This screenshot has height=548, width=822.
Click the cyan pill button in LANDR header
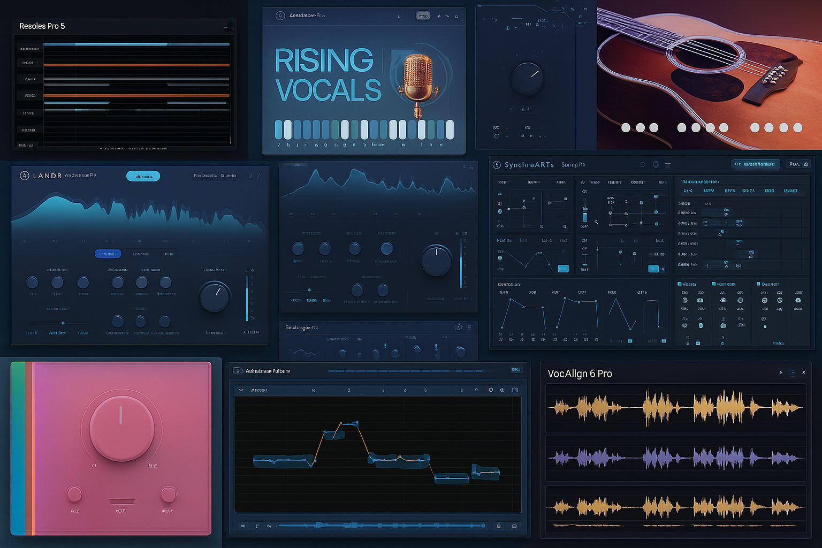click(x=143, y=176)
